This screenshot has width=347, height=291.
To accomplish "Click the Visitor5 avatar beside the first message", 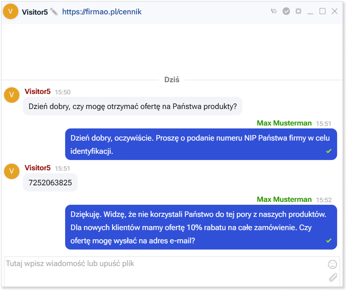I will [12, 95].
